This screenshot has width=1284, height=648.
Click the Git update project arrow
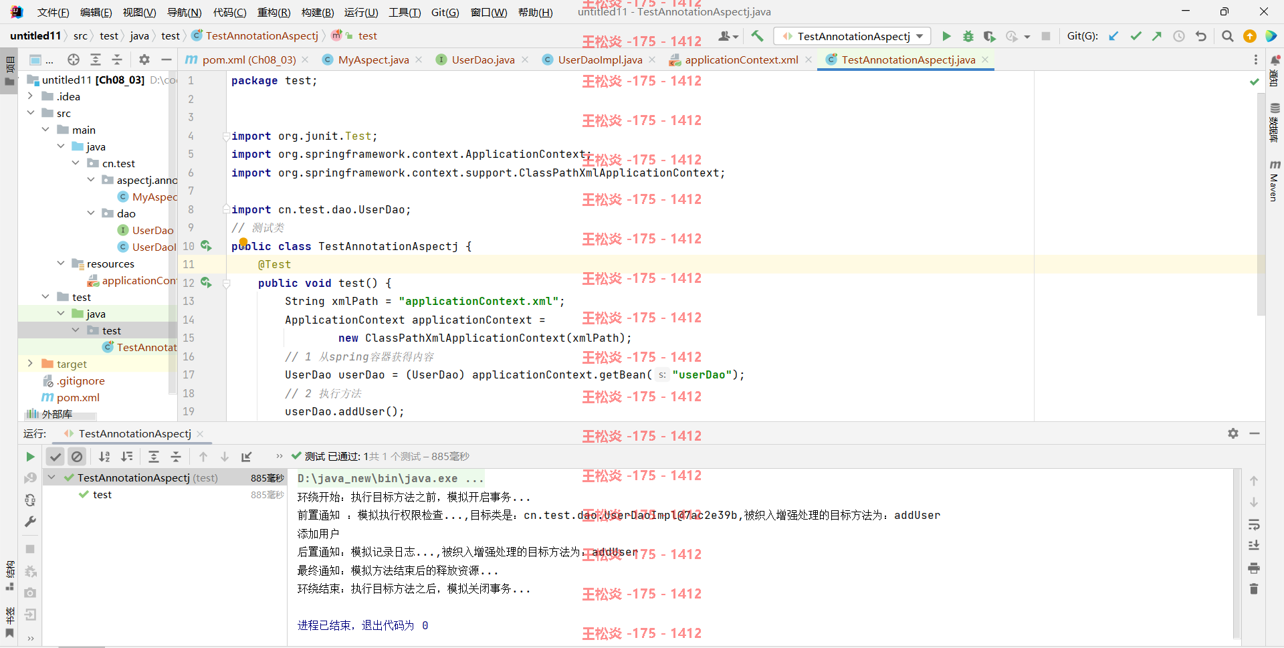tap(1113, 36)
